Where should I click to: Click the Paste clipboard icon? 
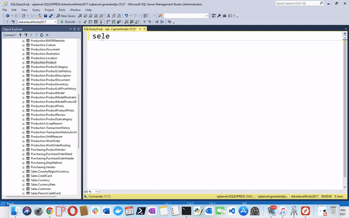119,16
